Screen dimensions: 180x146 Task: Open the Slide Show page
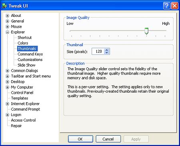pos(26,65)
